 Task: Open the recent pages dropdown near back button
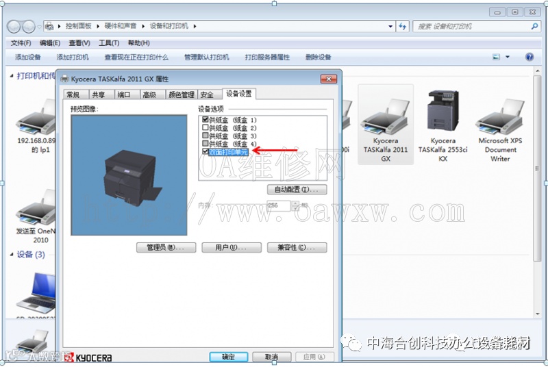point(39,27)
